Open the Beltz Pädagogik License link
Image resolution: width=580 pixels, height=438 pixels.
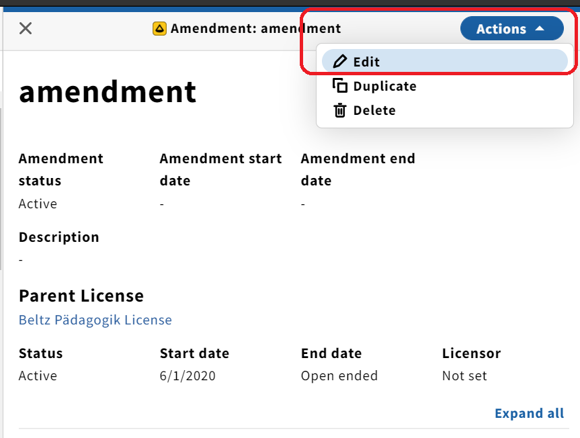[x=95, y=320]
